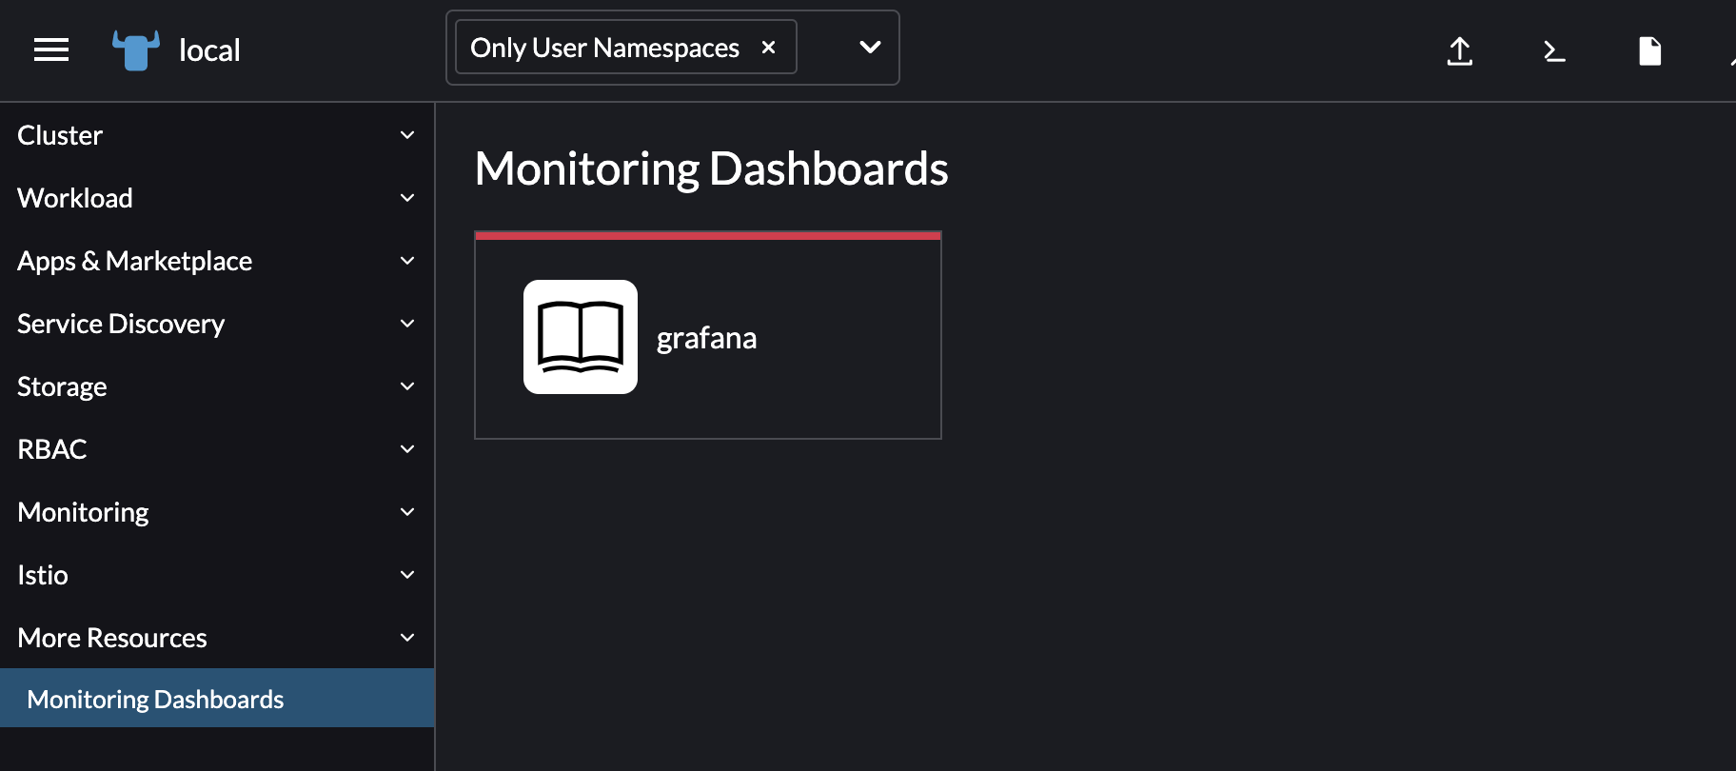
Task: Open the Service Discovery menu item
Action: [x=121, y=324]
